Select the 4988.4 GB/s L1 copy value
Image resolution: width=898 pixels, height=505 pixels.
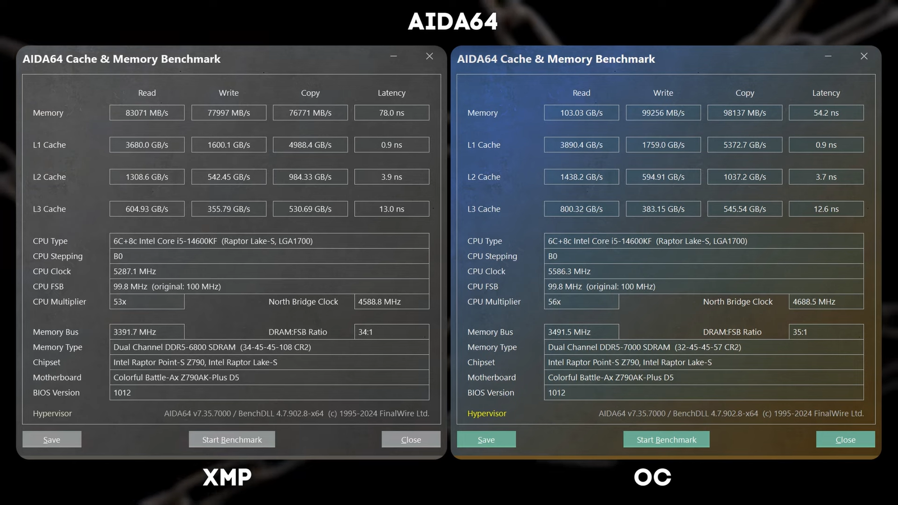pos(310,145)
